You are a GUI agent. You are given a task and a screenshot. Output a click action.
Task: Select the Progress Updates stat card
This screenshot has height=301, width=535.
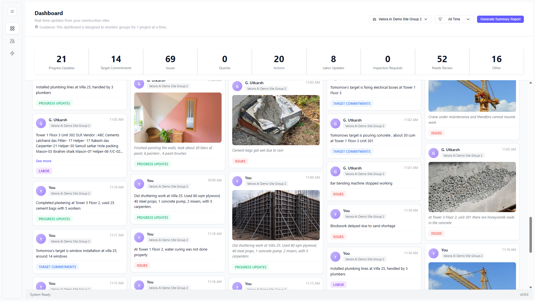[62, 62]
